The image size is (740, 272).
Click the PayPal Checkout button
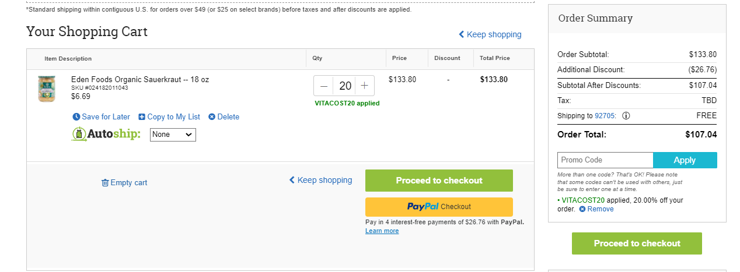click(439, 207)
